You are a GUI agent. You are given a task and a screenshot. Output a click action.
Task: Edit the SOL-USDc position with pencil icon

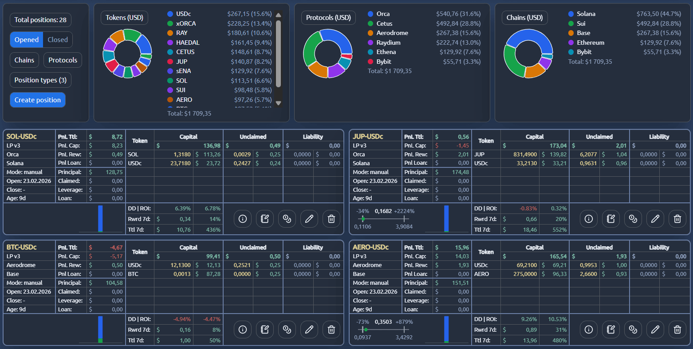tap(309, 219)
